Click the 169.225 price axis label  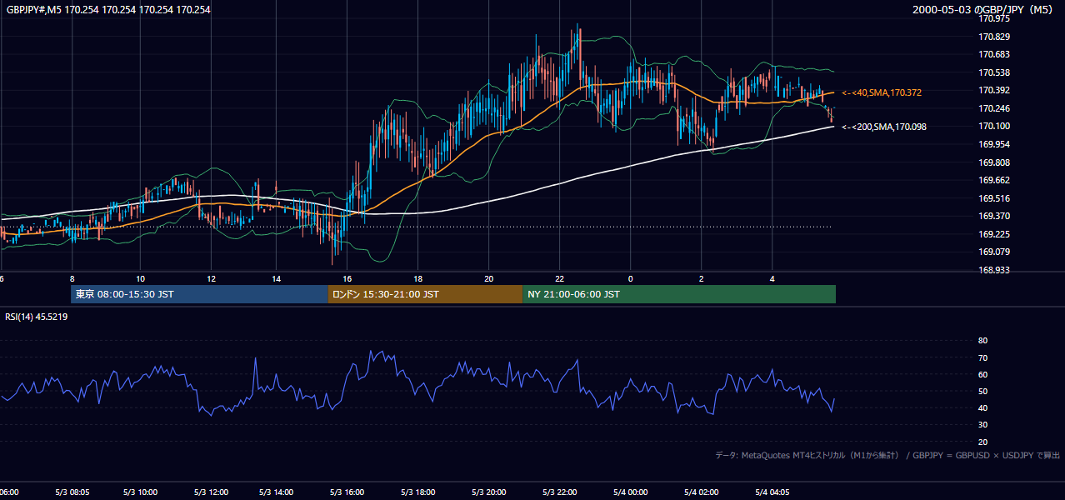[993, 234]
